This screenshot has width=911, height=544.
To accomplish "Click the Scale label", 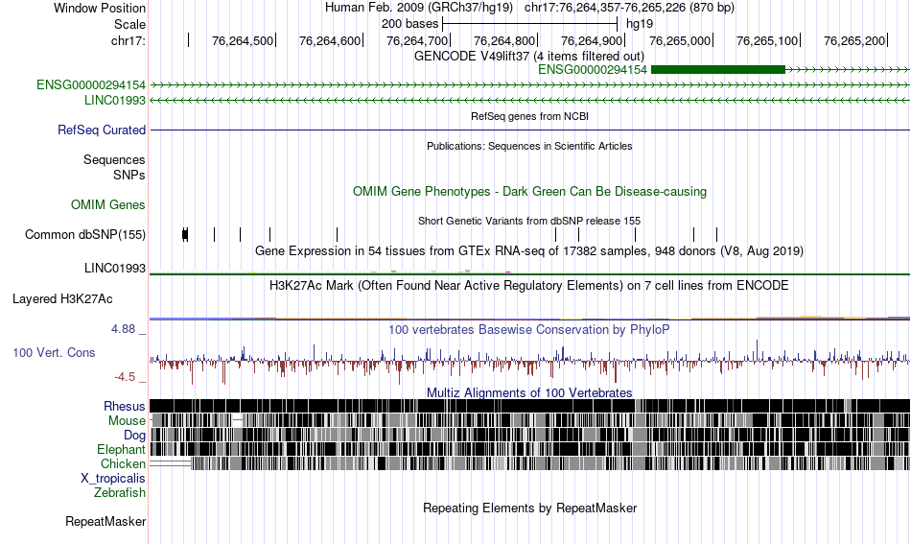I will tap(129, 24).
